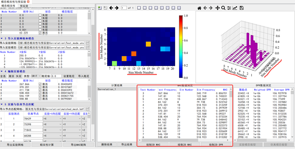Close the 模态相关性与预实验 tab with red X
This screenshot has height=149, width=295.
pos(28,1)
